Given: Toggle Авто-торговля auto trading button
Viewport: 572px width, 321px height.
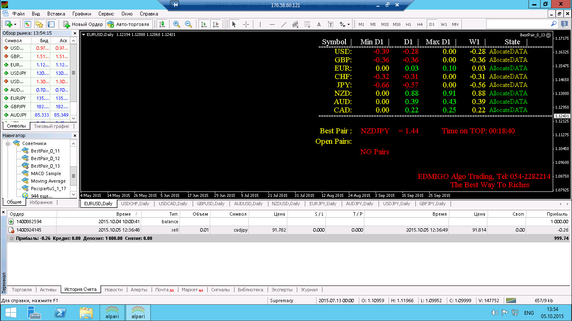Looking at the screenshot, I should [128, 24].
